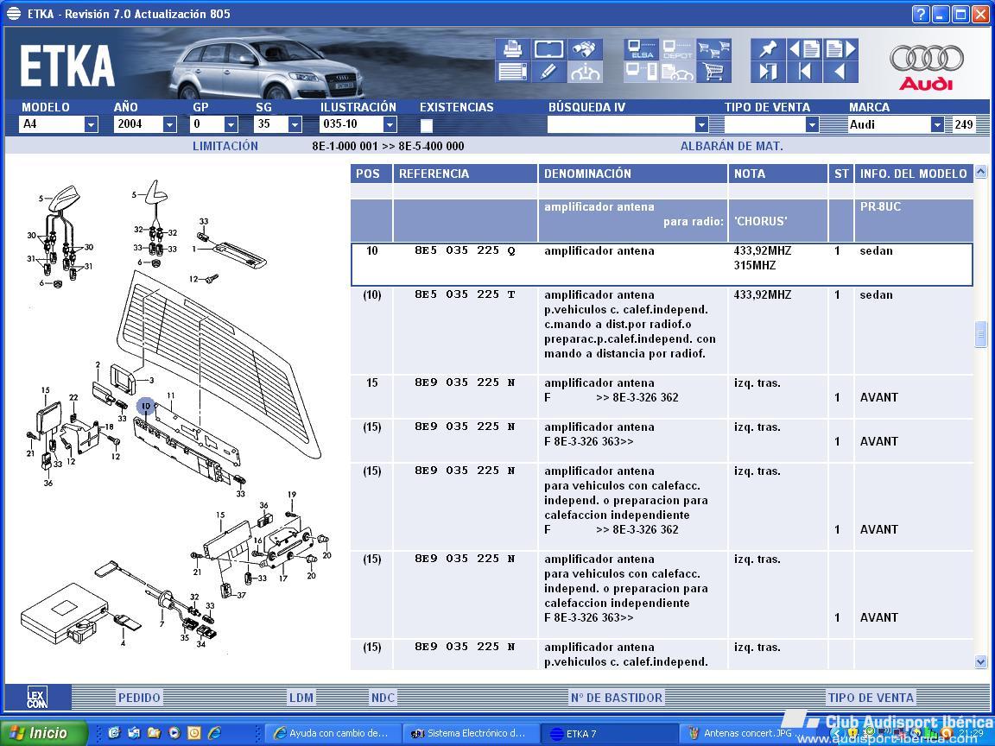Screen dimensions: 995x746
Task: Go to previous page document icon
Action: 804,49
